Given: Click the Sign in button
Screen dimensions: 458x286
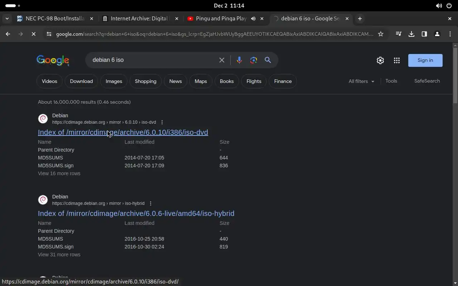Looking at the screenshot, I should click(425, 60).
